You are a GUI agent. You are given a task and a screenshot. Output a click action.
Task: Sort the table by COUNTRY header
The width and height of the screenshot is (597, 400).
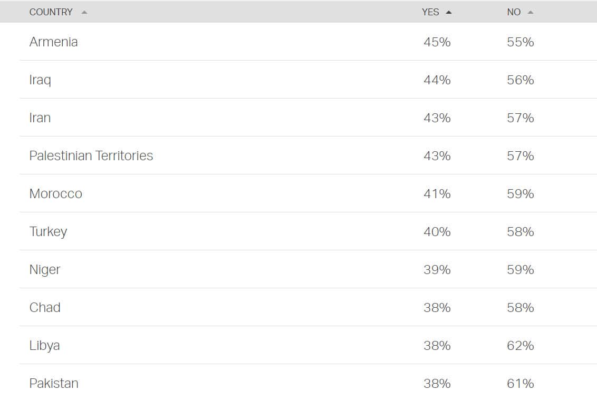pos(51,12)
